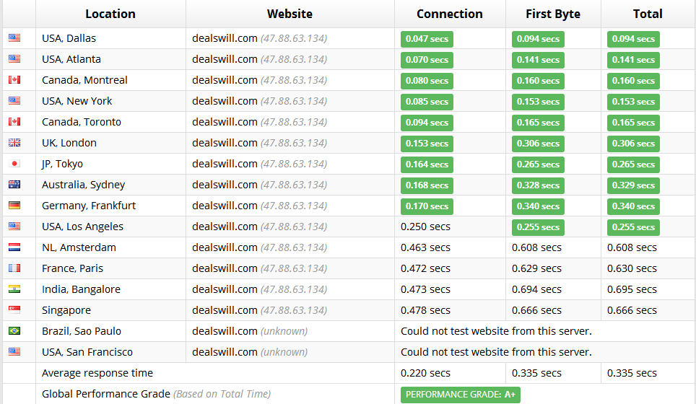This screenshot has height=404, width=696.
Task: Select the 'India, Bangalore' location text
Action: click(x=82, y=289)
